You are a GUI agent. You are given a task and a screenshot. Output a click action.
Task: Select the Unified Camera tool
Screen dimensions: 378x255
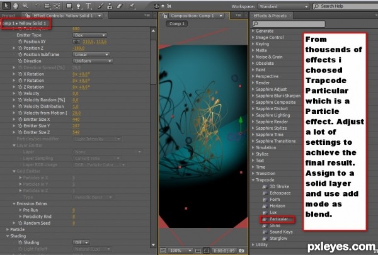tap(47, 6)
